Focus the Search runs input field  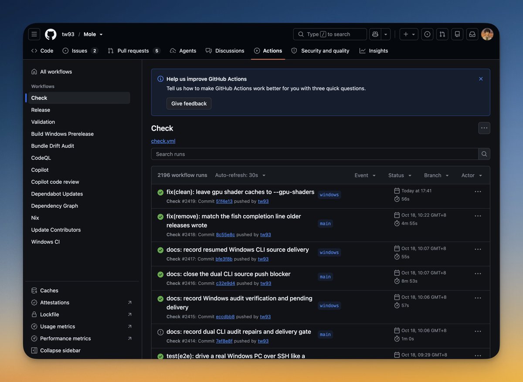[x=315, y=154]
